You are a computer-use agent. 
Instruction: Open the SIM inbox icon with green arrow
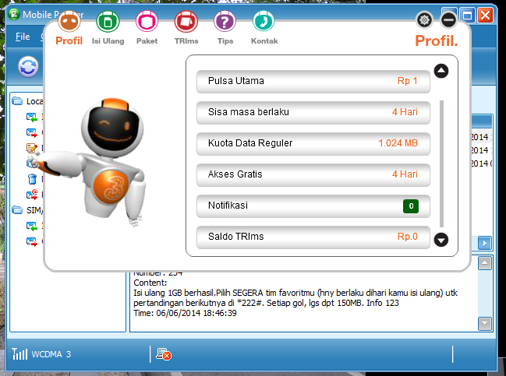pyautogui.click(x=32, y=226)
